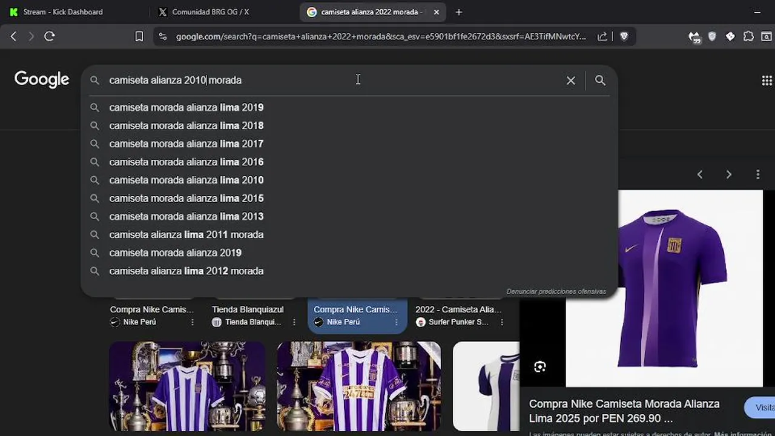Choose suggestion camiseta alianza lima 2012 morada
This screenshot has height=436, width=775.
(349, 271)
